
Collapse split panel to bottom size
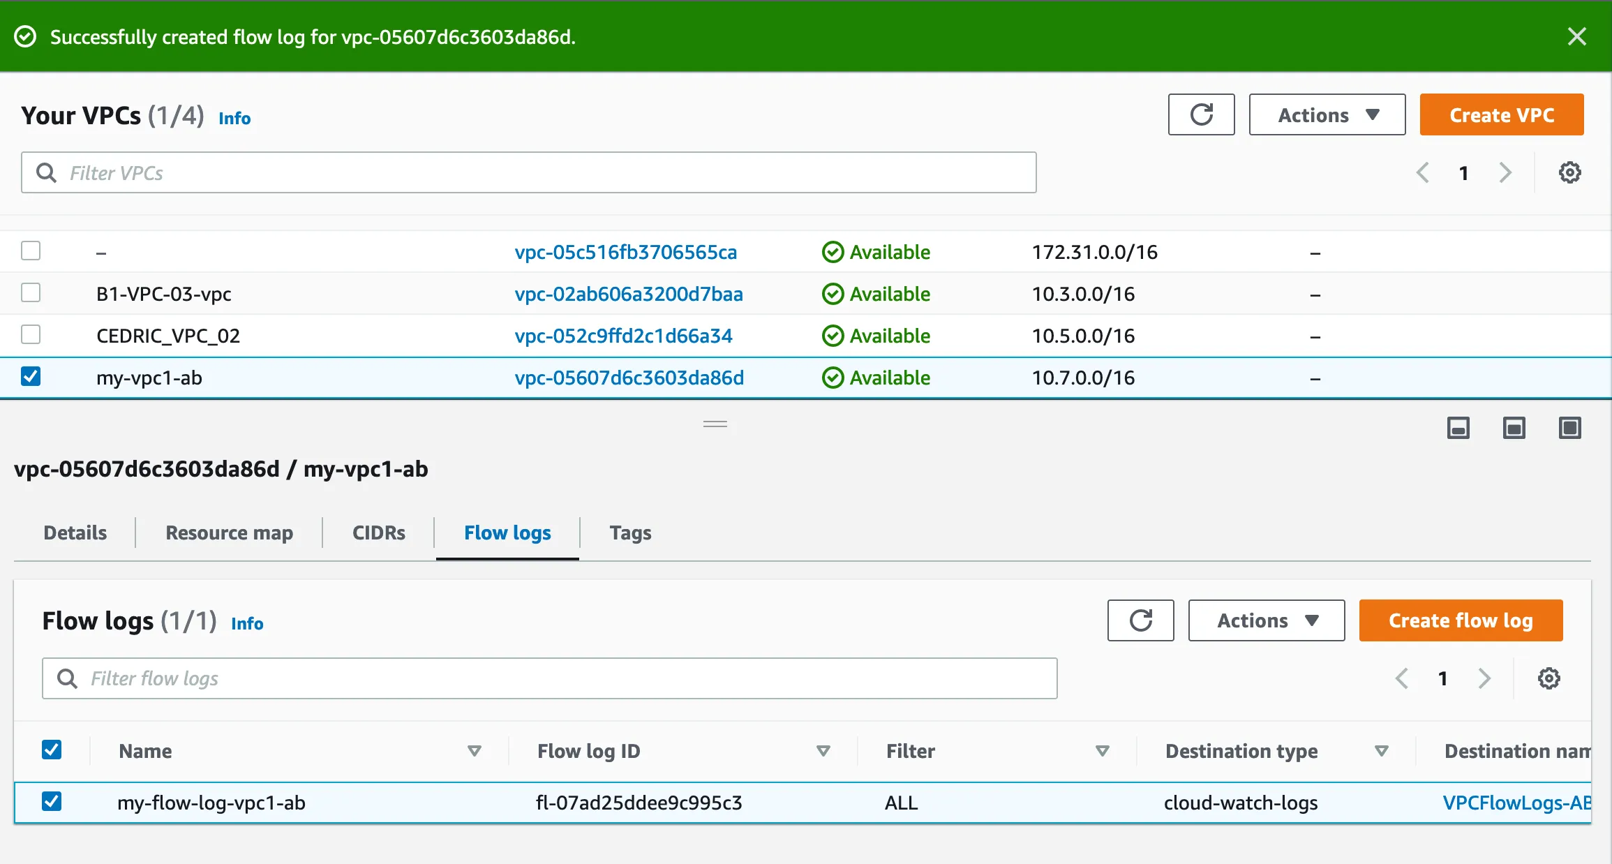pyautogui.click(x=1458, y=428)
